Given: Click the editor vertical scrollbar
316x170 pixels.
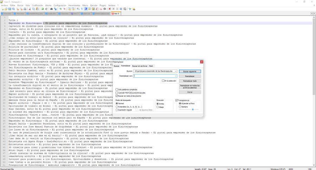Looking at the screenshot, I should (x=314, y=91).
